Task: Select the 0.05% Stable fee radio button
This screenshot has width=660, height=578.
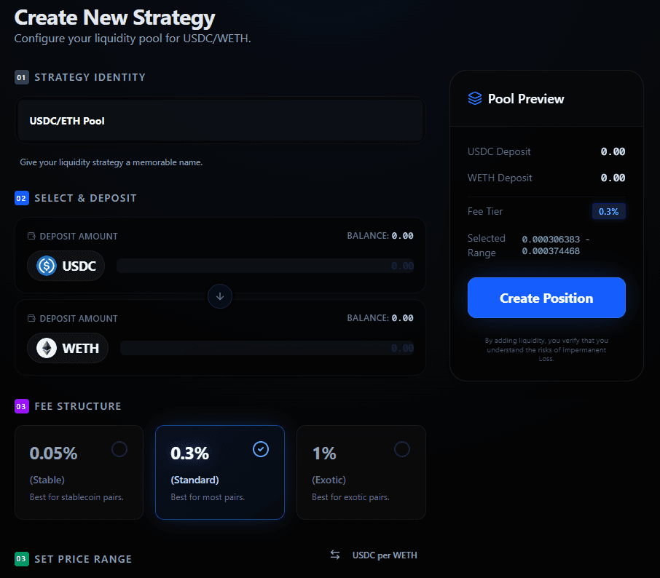Action: pyautogui.click(x=119, y=449)
